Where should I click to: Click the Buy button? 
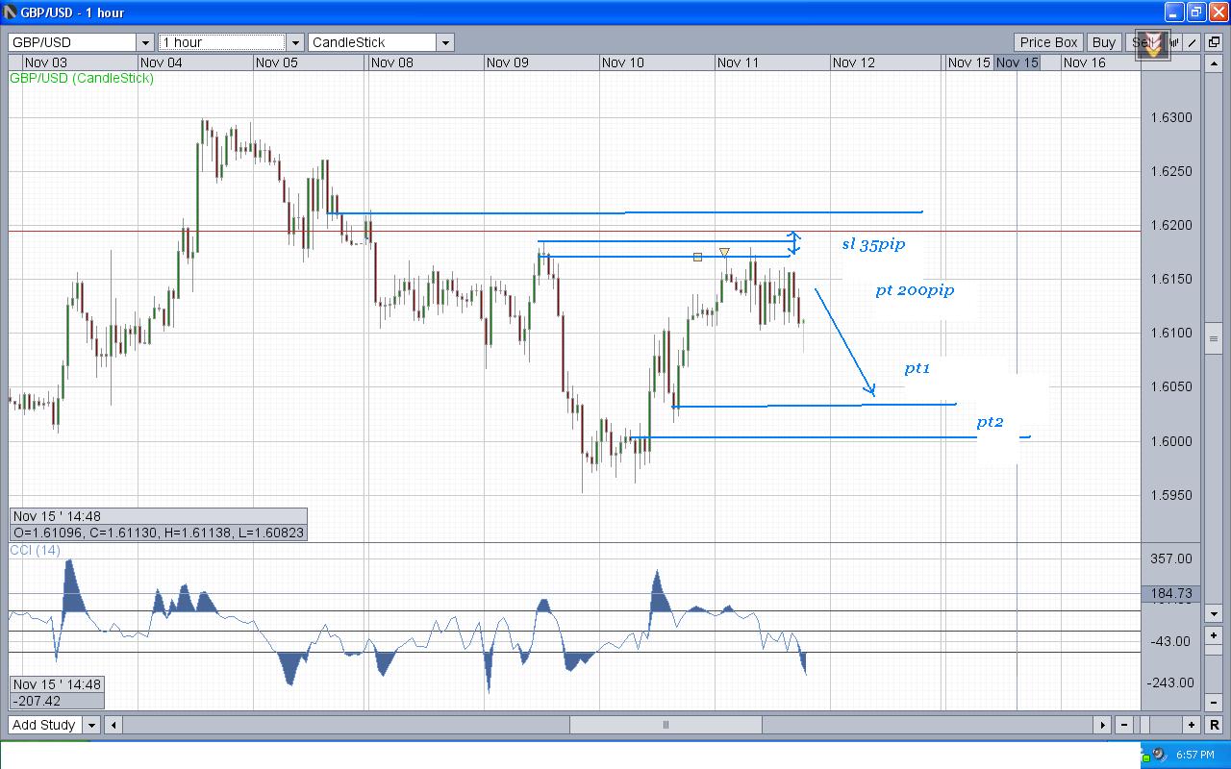tap(1103, 42)
